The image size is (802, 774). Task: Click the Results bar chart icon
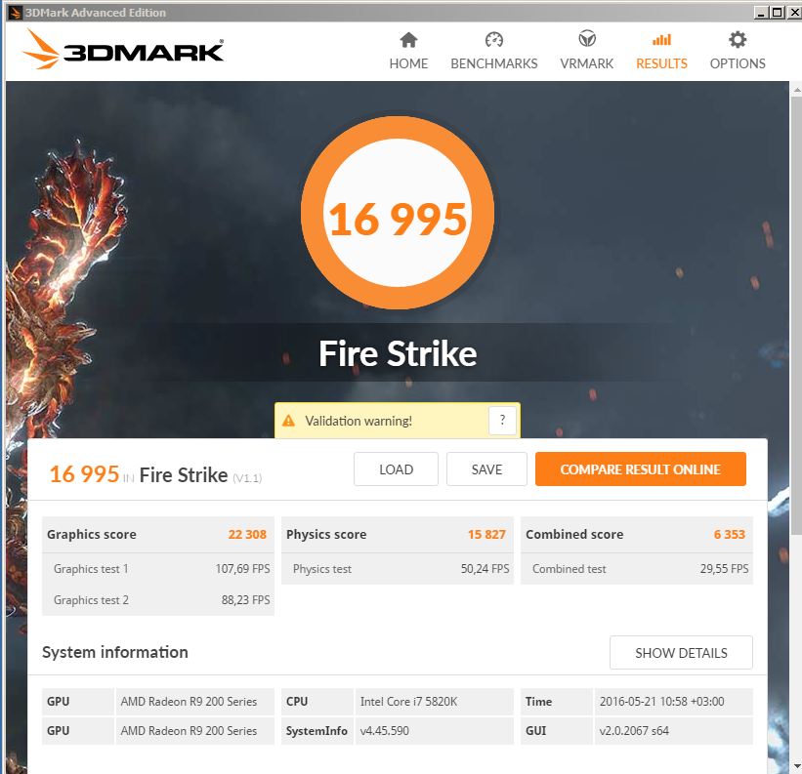(661, 39)
